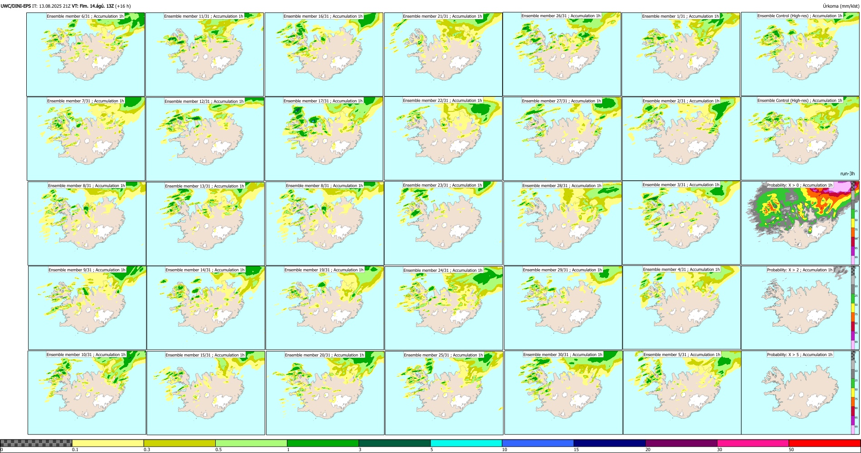Select the green 1–3 legend swatch
The height and width of the screenshot is (453, 861).
click(323, 443)
